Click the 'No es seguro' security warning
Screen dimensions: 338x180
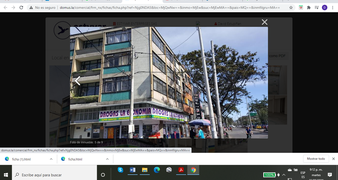point(42,7)
